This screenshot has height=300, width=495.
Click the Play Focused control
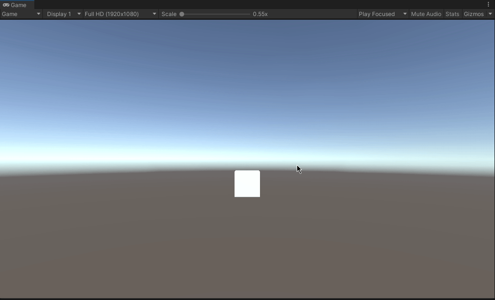(377, 14)
